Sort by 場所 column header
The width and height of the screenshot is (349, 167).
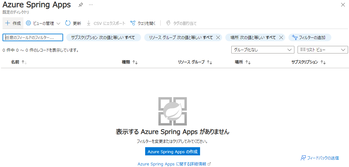click(x=243, y=62)
